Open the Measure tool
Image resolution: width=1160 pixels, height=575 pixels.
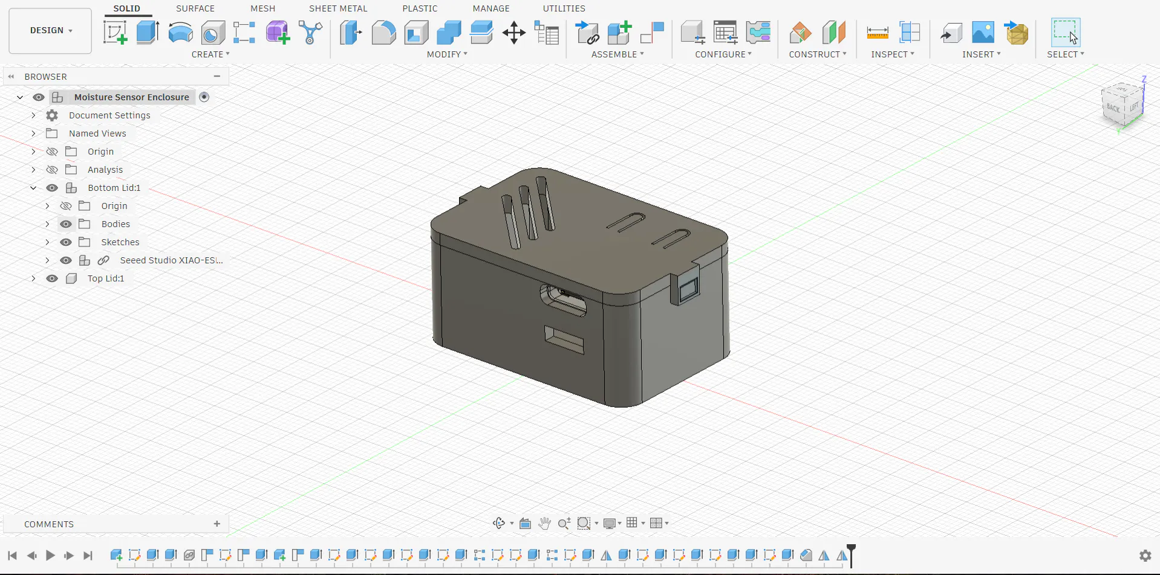(x=877, y=33)
